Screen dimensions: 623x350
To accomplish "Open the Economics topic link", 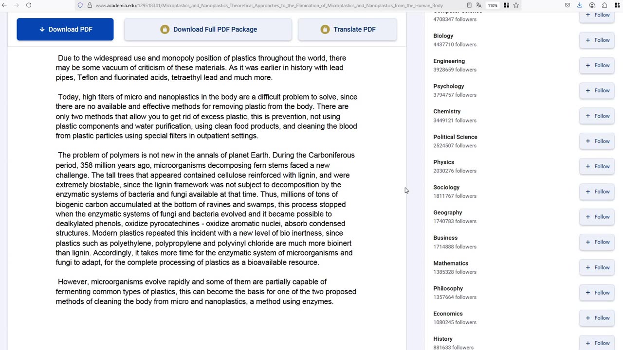I will (448, 314).
